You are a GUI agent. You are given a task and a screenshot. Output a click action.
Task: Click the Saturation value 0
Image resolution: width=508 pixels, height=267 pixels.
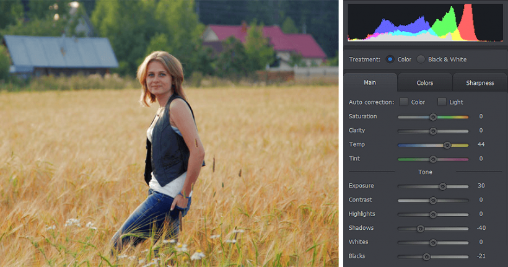click(481, 116)
